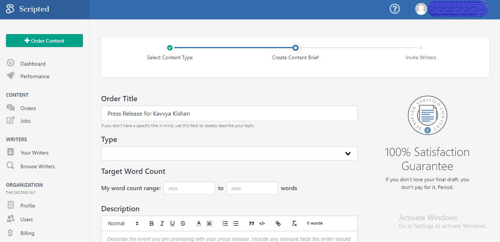The image size is (500, 242).
Task: Go back to Select Content Type step
Action: pyautogui.click(x=170, y=48)
